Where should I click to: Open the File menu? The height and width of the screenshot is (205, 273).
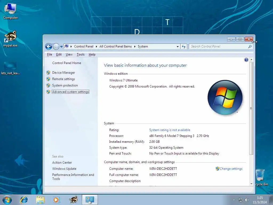click(x=50, y=54)
